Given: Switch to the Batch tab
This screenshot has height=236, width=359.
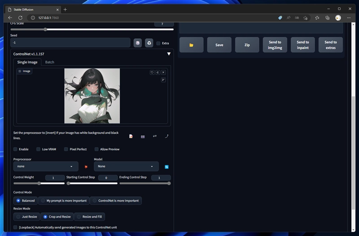Looking at the screenshot, I should 49,62.
